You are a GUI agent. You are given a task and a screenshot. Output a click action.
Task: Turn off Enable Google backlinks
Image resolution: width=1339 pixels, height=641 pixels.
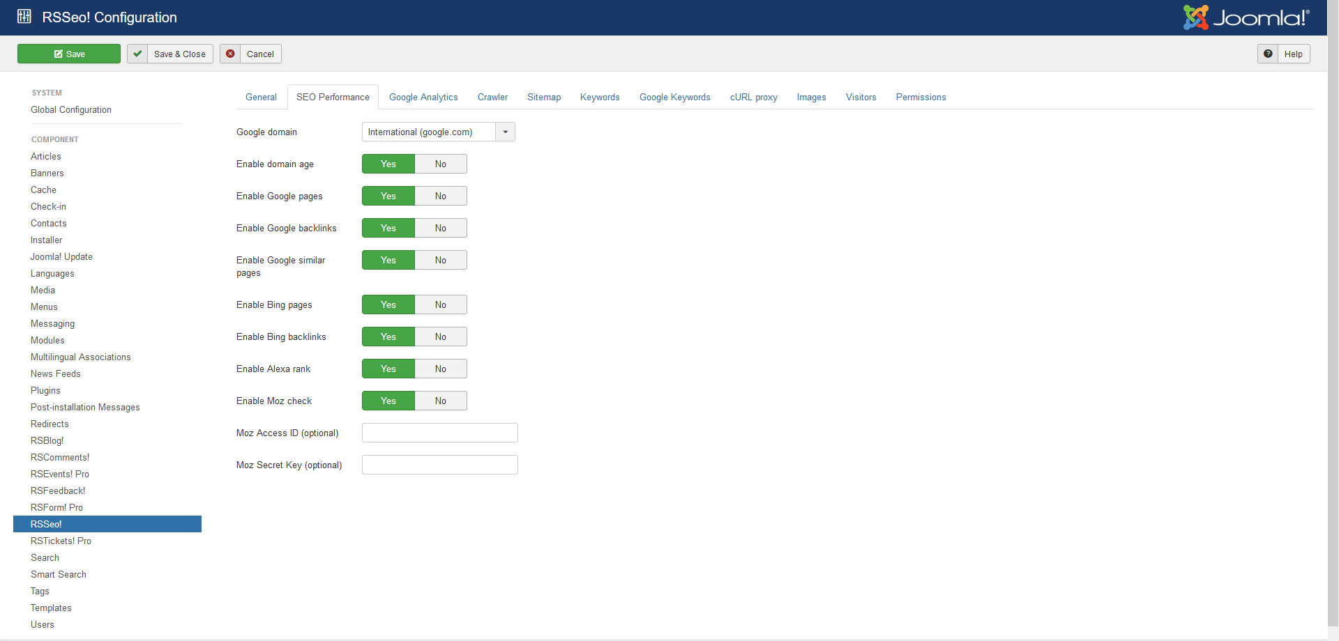(441, 228)
